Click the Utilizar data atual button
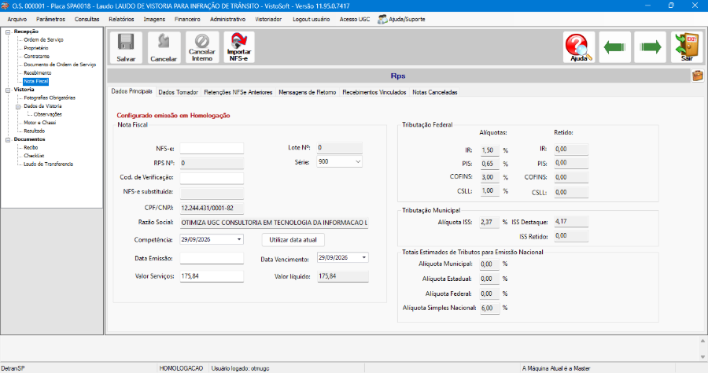708x373 pixels. pos(293,240)
